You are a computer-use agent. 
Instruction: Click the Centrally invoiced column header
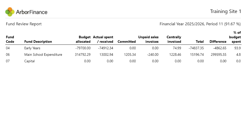tap(174, 39)
